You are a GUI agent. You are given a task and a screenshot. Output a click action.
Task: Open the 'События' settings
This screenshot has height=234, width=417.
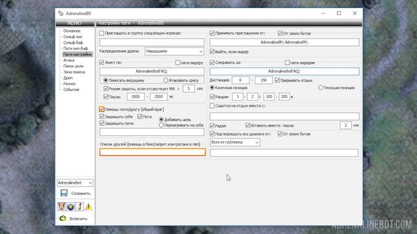pyautogui.click(x=71, y=90)
